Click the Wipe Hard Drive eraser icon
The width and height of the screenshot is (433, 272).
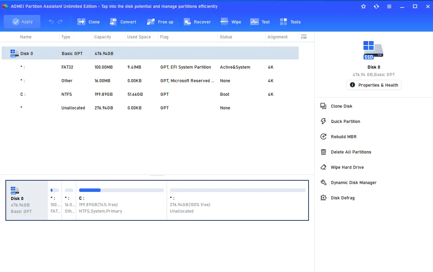323,167
